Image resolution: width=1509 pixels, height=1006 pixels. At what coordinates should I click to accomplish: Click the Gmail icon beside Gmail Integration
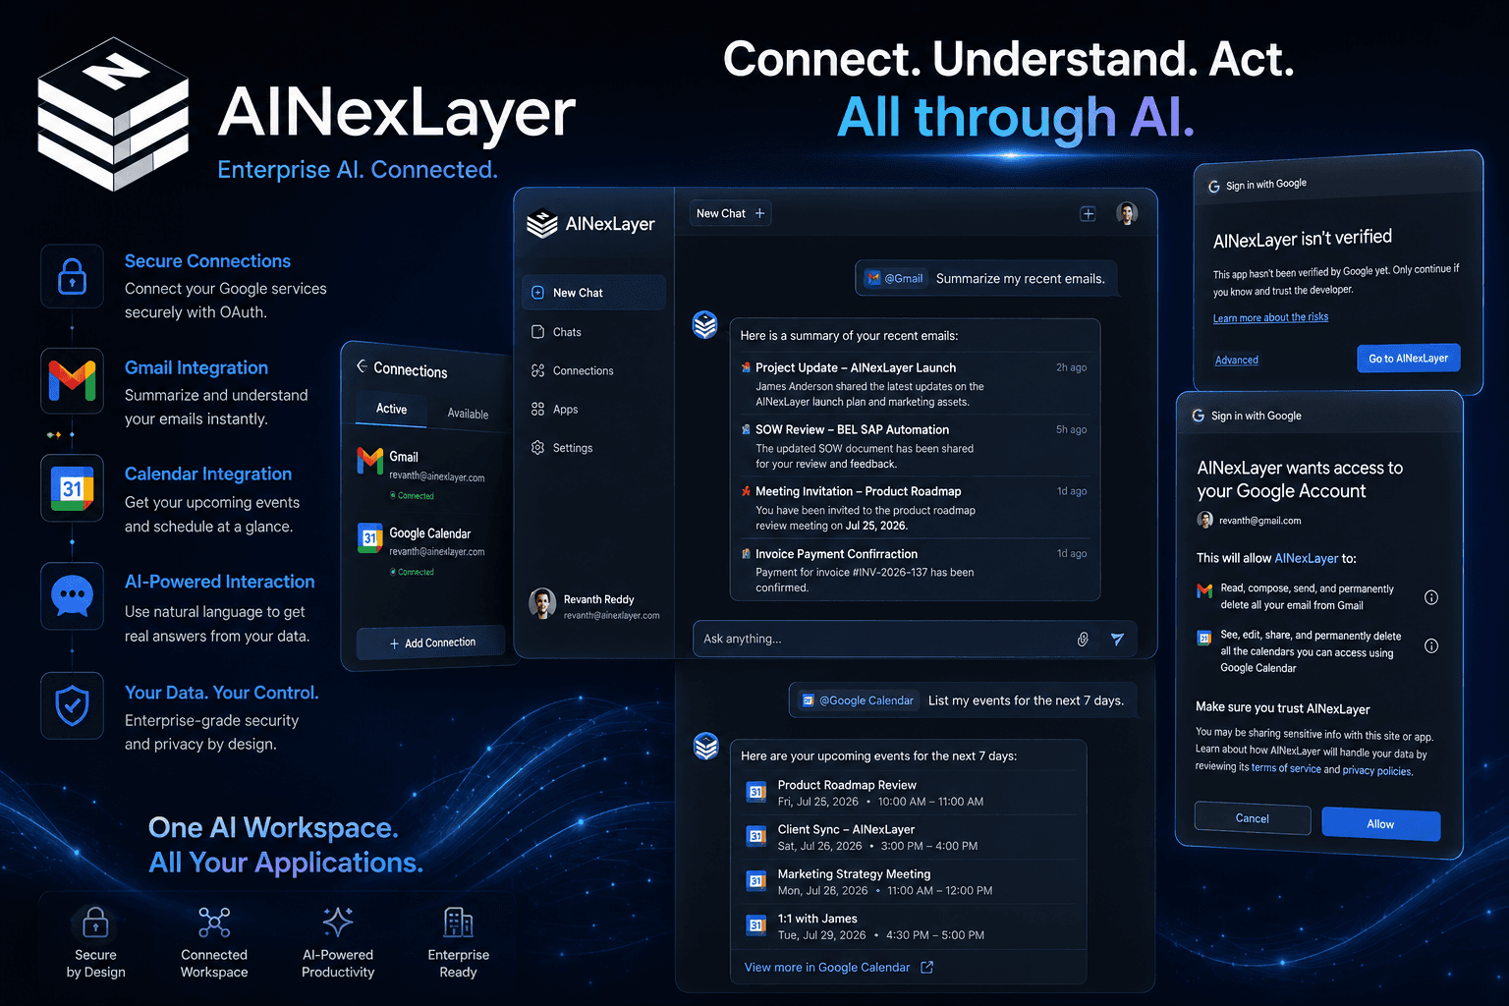pos(72,380)
